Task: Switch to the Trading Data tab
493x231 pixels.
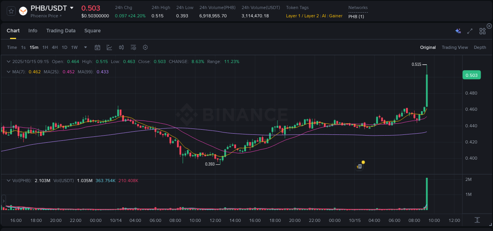Action: 61,30
